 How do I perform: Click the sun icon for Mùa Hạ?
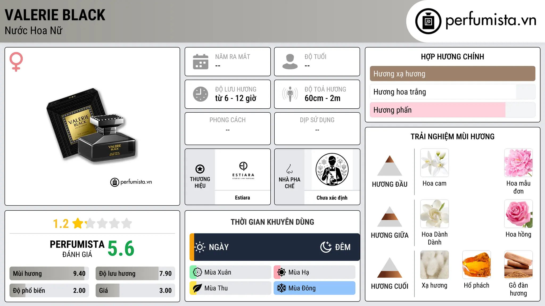[282, 272]
